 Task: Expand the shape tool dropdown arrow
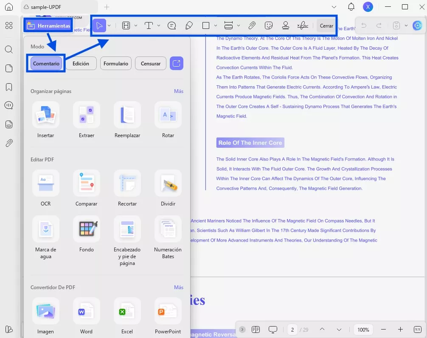click(215, 25)
